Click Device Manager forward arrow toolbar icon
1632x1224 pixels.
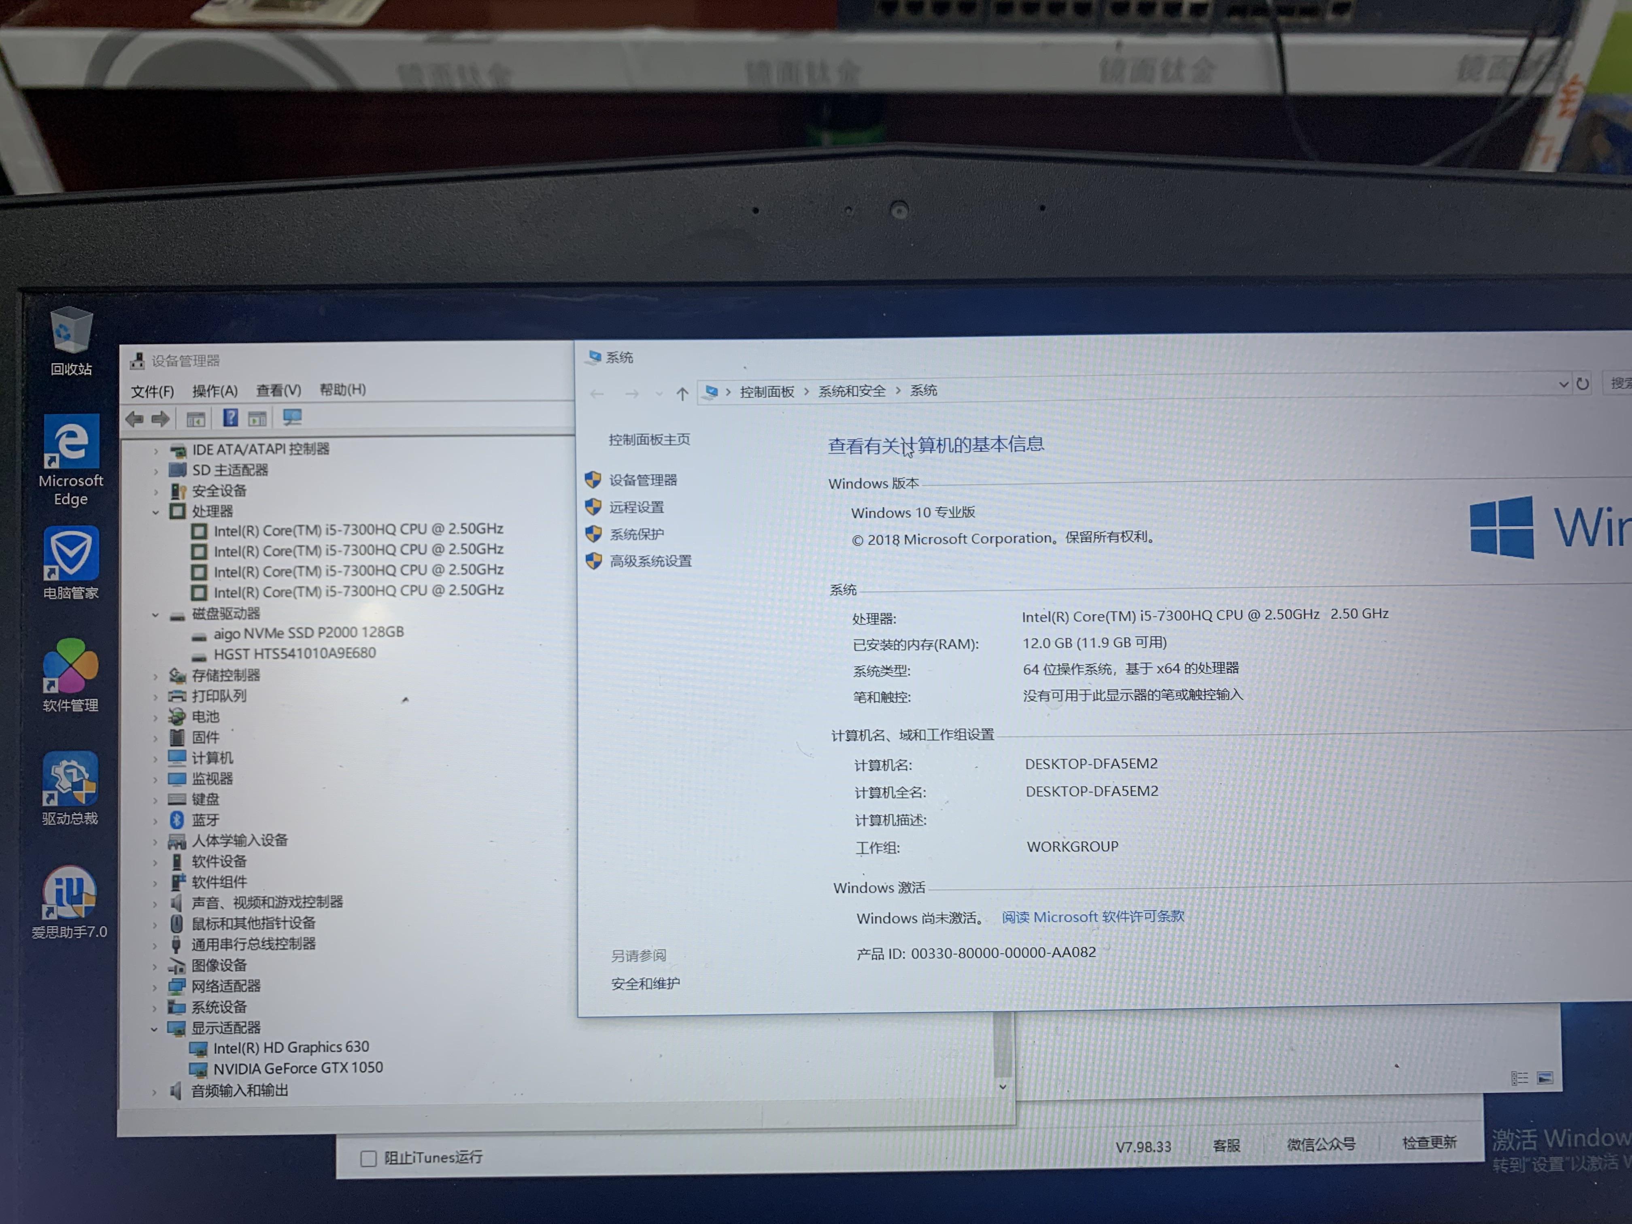point(160,419)
